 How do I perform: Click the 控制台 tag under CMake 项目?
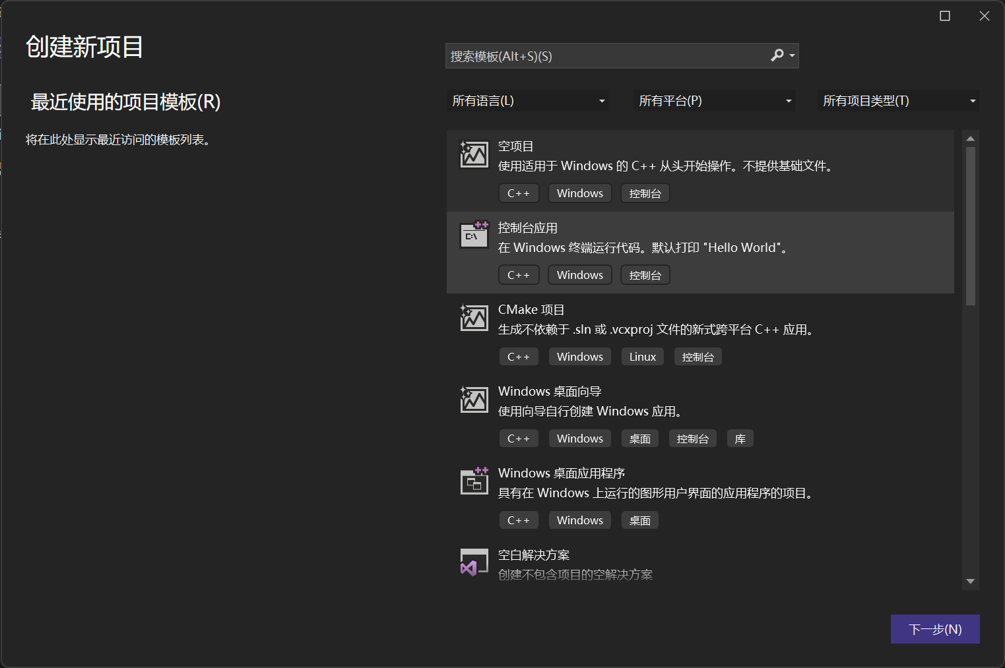698,357
